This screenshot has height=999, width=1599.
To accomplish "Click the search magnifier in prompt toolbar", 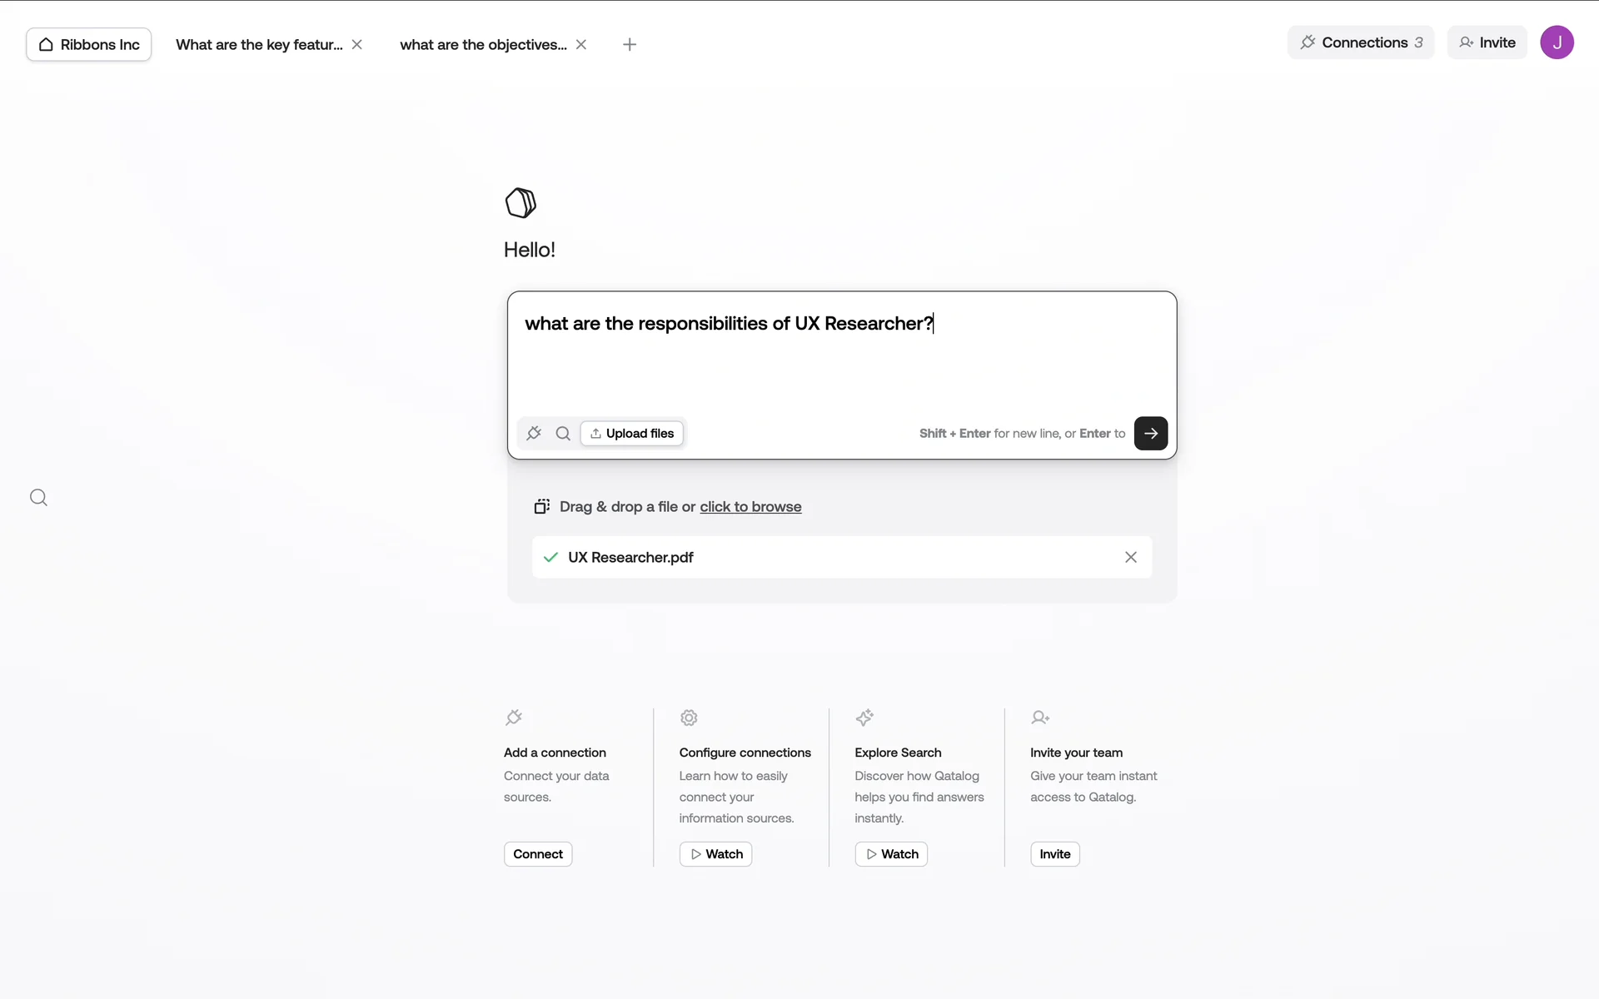I will click(563, 433).
